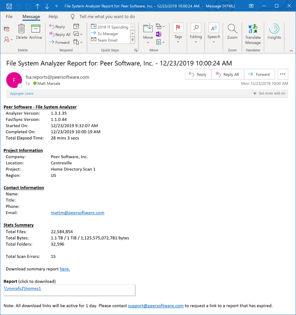Open the File tab

tap(9, 16)
